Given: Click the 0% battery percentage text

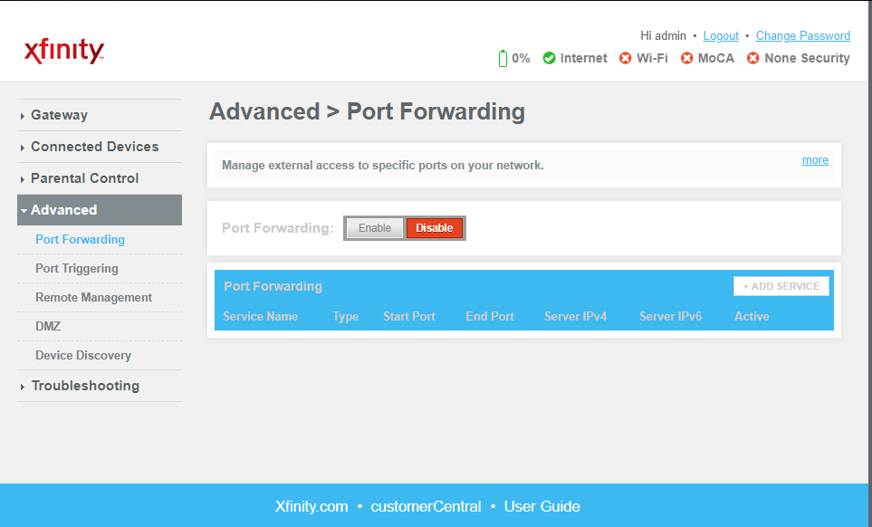Looking at the screenshot, I should pos(521,58).
